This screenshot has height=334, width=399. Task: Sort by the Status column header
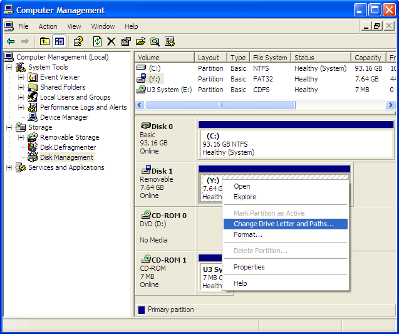321,58
